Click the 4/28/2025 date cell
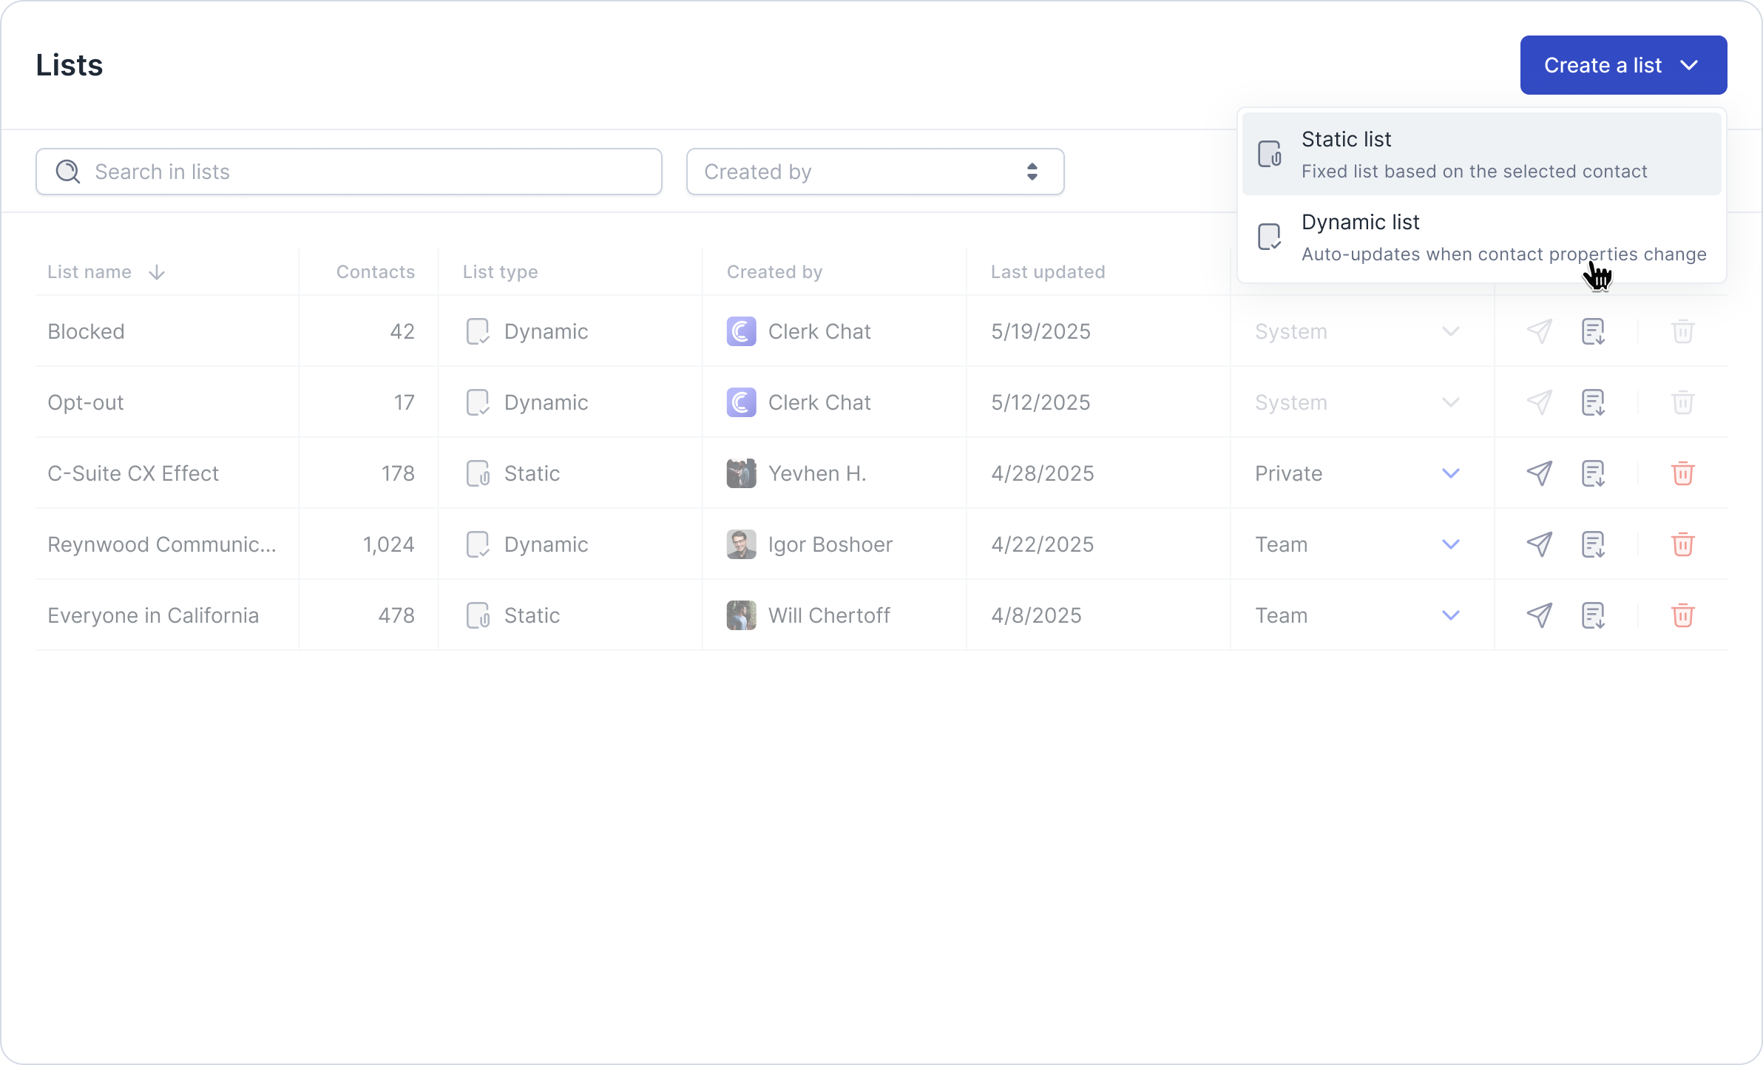Viewport: 1763px width, 1065px height. [1043, 473]
